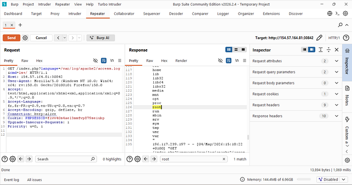Toggle request pretty-print wrap icon
The image size is (352, 185).
(104, 60)
